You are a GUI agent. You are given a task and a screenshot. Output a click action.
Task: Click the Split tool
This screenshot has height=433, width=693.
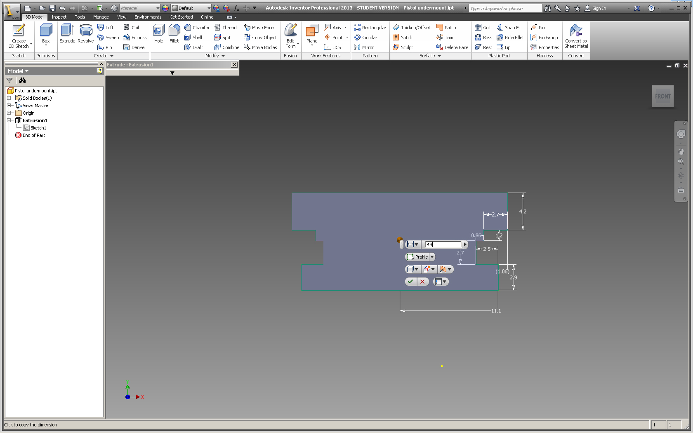[222, 38]
